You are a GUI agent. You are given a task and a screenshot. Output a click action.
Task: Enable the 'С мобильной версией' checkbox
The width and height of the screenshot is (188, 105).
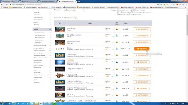pyautogui.click(x=117, y=12)
